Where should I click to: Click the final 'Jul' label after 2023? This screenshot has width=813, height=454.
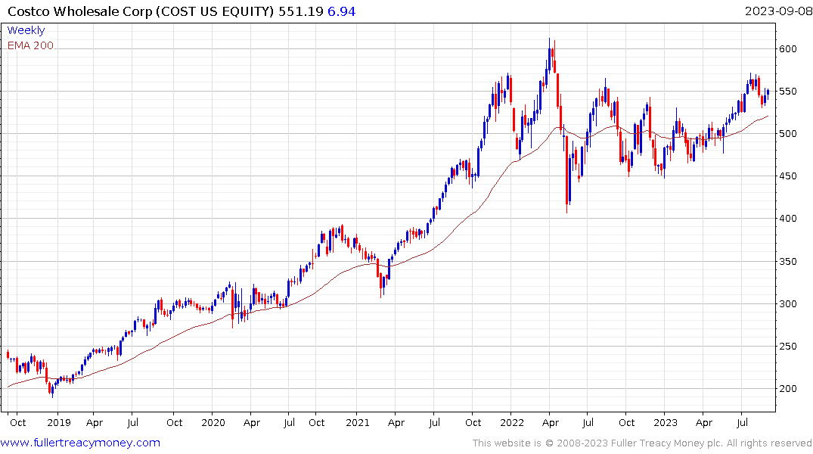(x=742, y=423)
